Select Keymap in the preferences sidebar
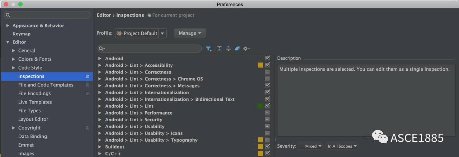The height and width of the screenshot is (157, 459). point(22,34)
